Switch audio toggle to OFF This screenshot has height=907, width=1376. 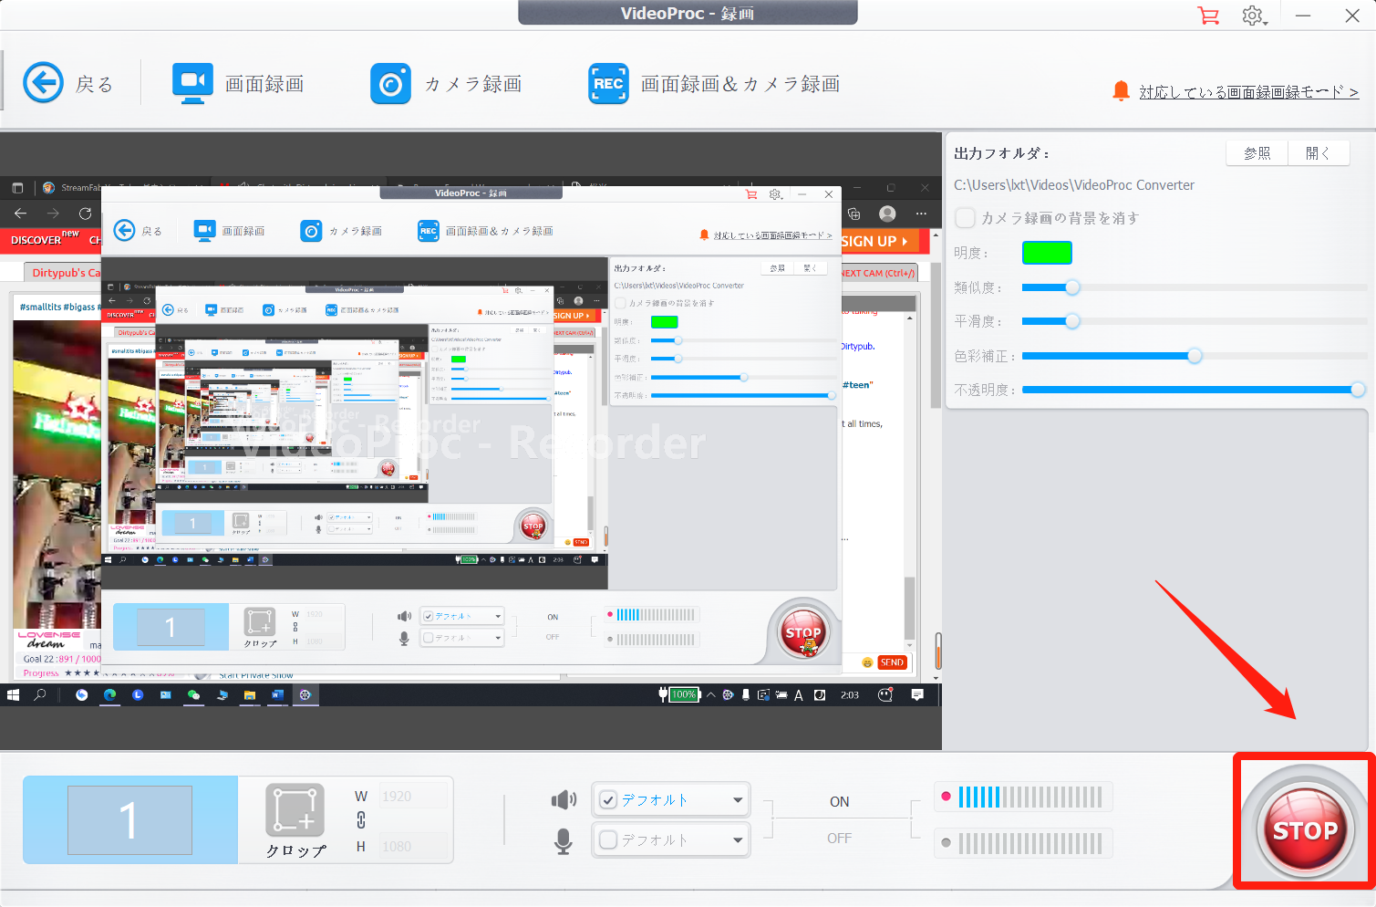(x=839, y=838)
